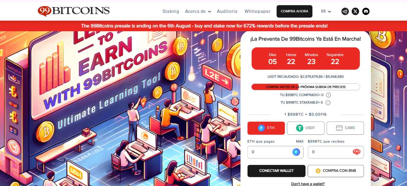Open the X (Twitter) social icon
The width and height of the screenshot is (407, 186).
[355, 11]
